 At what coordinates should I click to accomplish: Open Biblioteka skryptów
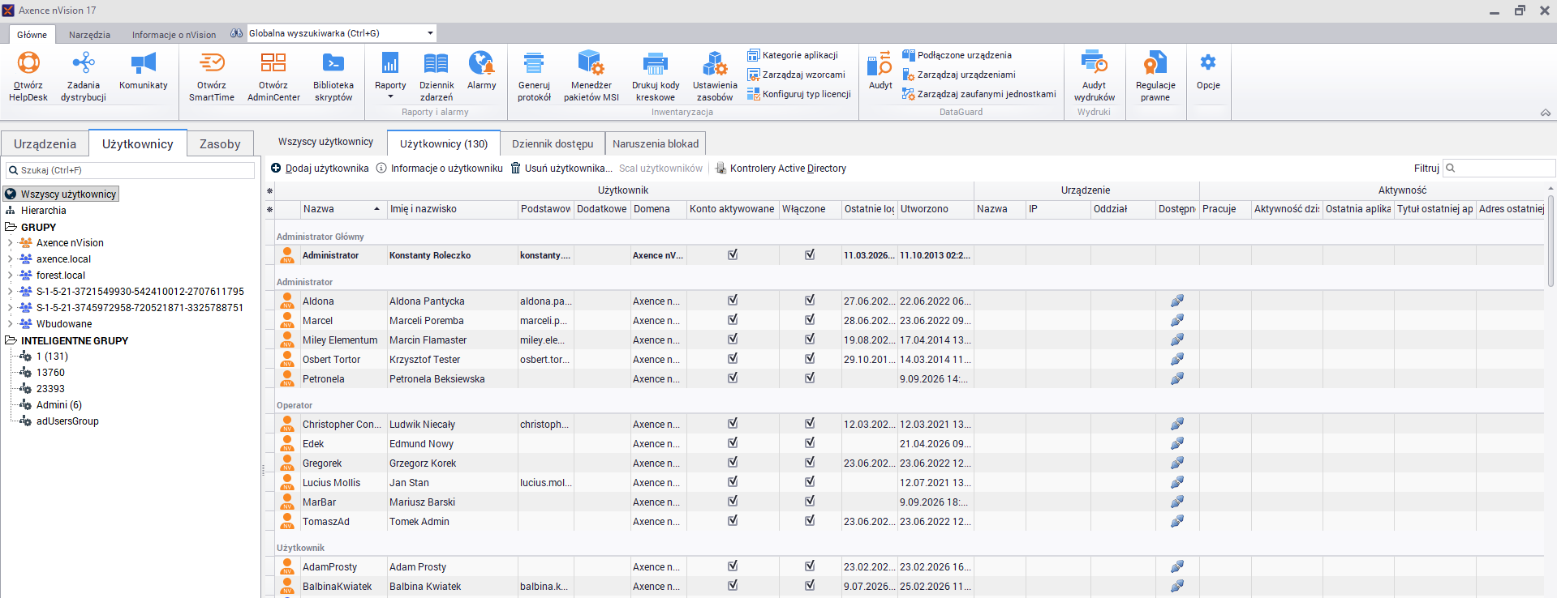333,75
